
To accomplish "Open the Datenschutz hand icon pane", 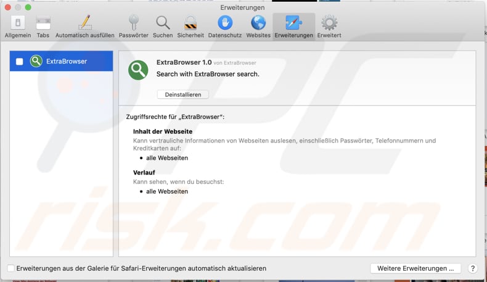I will 225,27.
